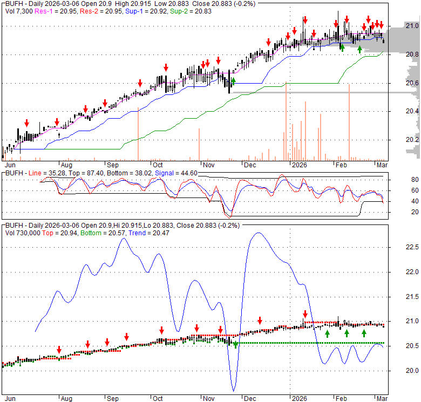Viewport: 421px width, 402px height.
Task: Select Aug on the bottom chart date axis
Action: point(66,399)
